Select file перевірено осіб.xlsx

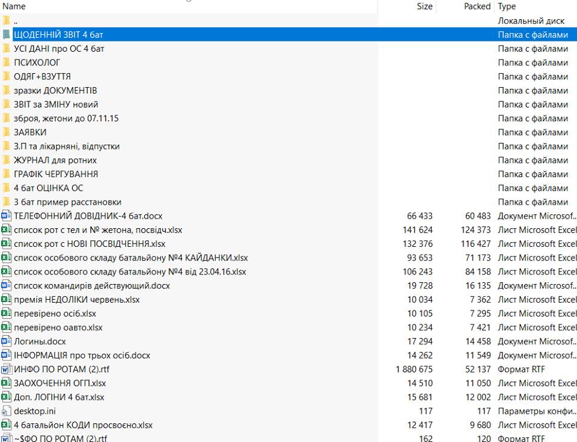point(55,313)
